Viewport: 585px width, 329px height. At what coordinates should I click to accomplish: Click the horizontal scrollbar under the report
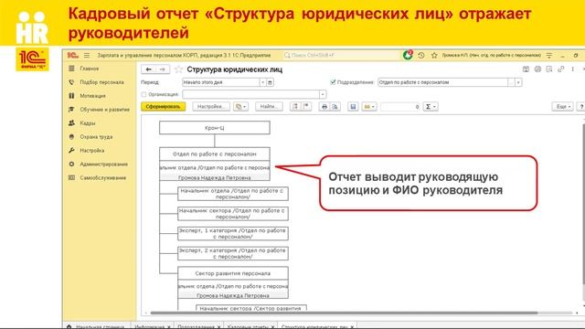[x=344, y=313]
